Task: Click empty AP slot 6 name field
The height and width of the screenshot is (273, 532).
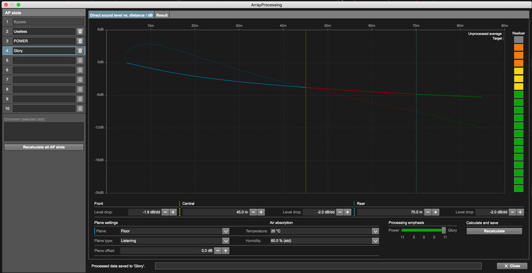Action: pos(44,70)
